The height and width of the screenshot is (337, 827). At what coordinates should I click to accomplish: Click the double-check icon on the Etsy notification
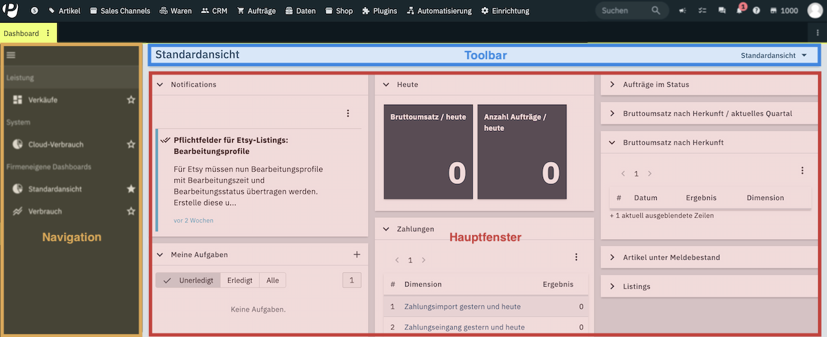pyautogui.click(x=165, y=140)
